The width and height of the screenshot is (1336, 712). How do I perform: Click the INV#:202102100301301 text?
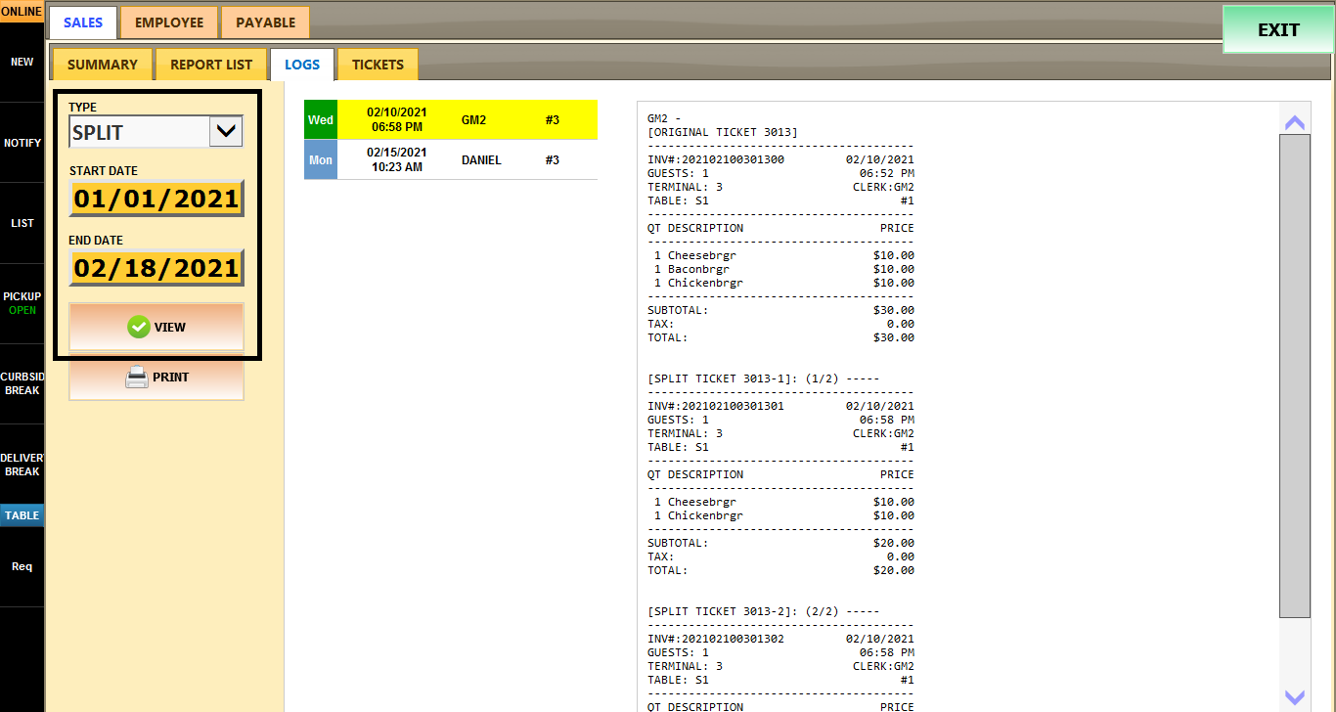point(716,406)
